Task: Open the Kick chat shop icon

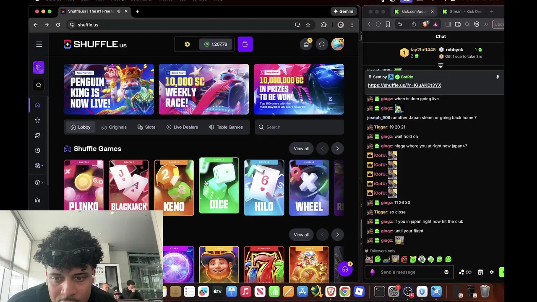Action: [x=480, y=272]
